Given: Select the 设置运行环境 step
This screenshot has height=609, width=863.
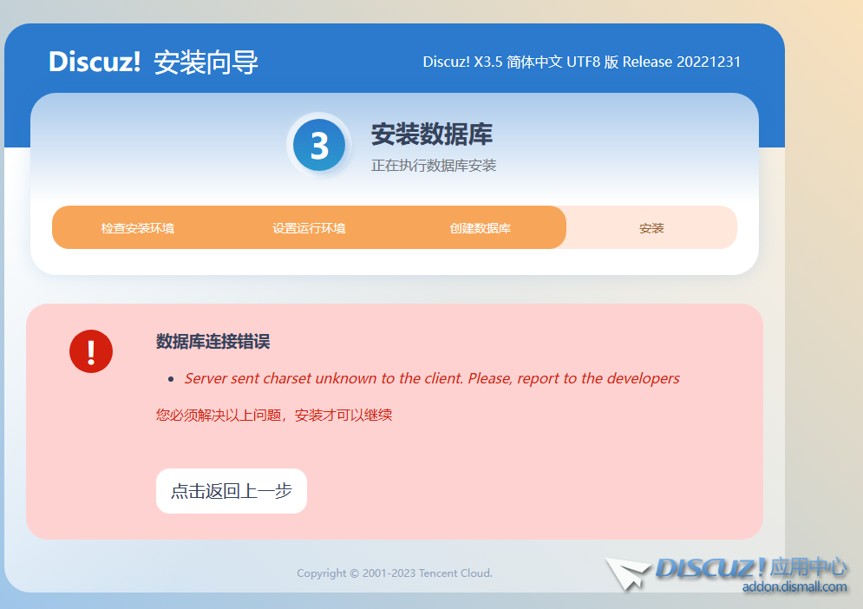Looking at the screenshot, I should pos(309,228).
